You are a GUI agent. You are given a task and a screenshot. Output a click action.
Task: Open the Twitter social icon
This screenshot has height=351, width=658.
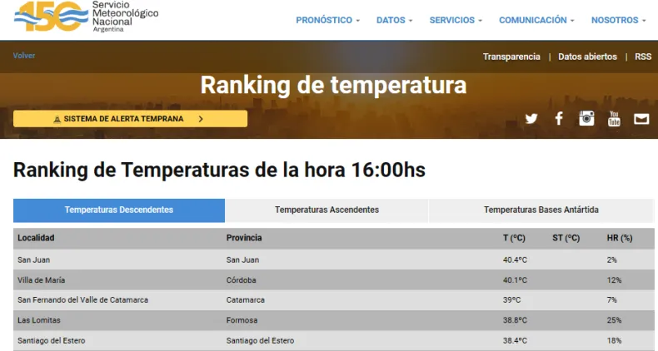click(x=531, y=119)
